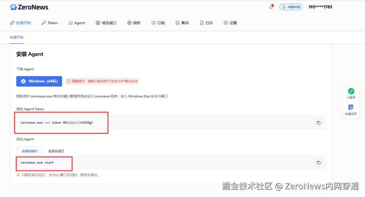This screenshot has width=365, height=197.
Task: Click the 问题反馈 feedback button
Action: pyautogui.click(x=291, y=7)
